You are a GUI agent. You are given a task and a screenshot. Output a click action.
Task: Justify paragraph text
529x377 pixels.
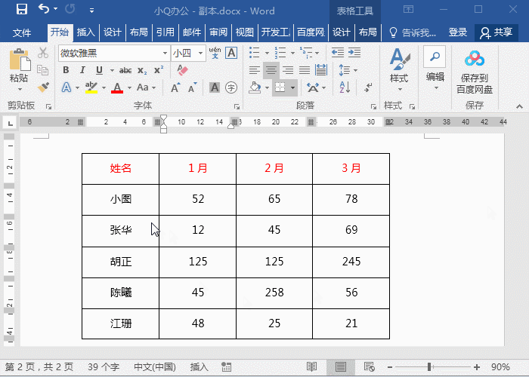pos(305,70)
